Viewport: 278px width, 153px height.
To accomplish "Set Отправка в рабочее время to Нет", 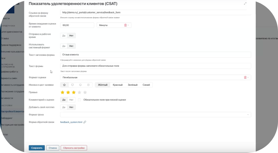I will (71, 36).
